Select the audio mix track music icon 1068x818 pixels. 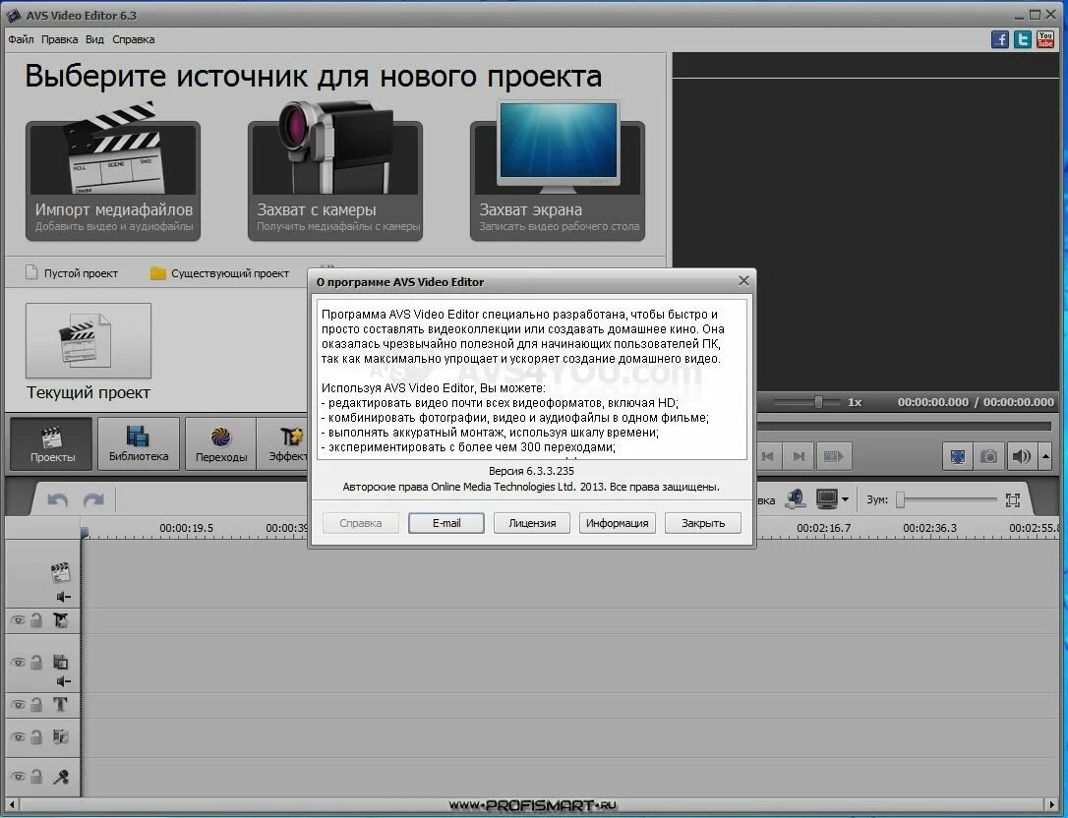pyautogui.click(x=61, y=736)
